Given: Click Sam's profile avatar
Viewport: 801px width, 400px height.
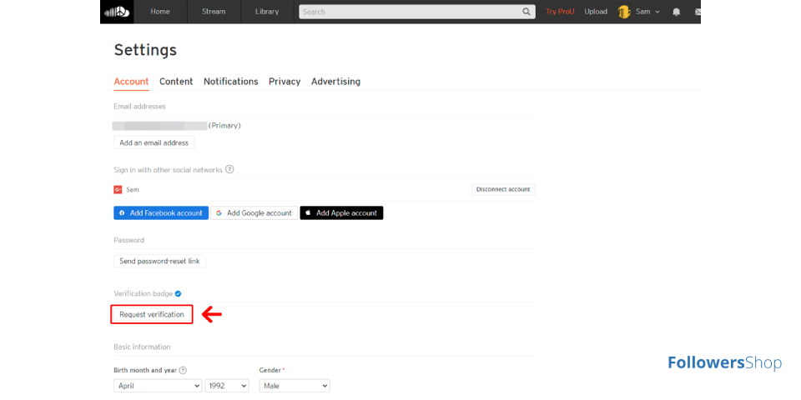Looking at the screenshot, I should click(624, 12).
